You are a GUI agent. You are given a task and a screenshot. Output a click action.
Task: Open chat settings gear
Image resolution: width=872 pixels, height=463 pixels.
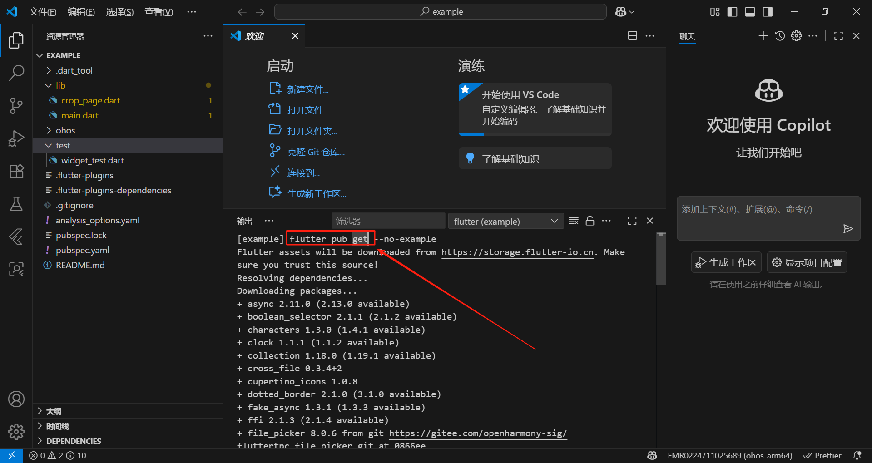[x=796, y=36]
